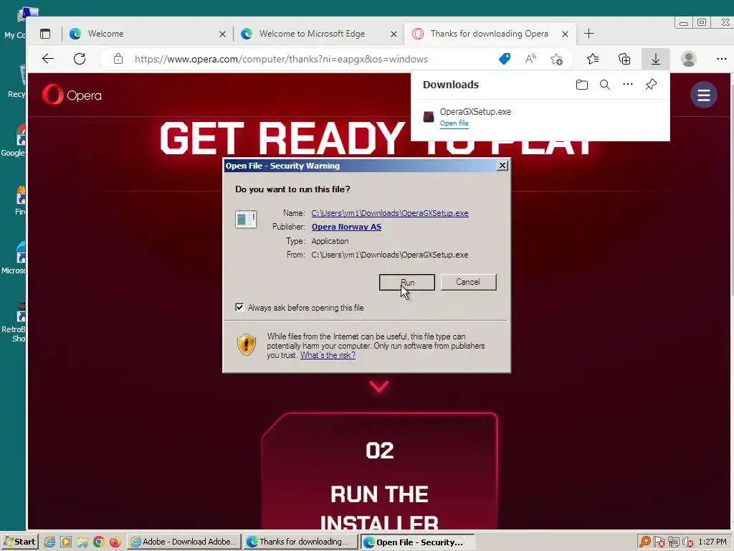
Task: Open the blue shopping tag icon
Action: 505,59
